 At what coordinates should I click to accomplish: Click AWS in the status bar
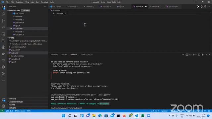coord(29,111)
